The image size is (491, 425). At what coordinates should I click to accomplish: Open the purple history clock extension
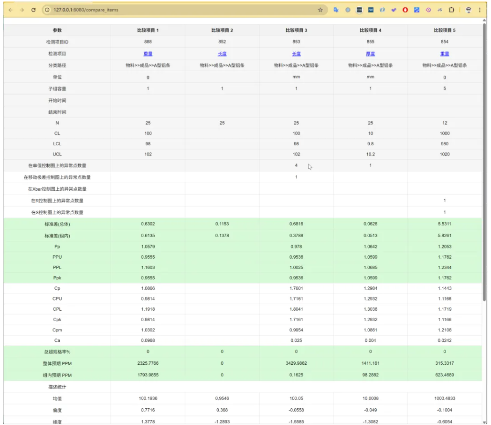click(x=428, y=10)
